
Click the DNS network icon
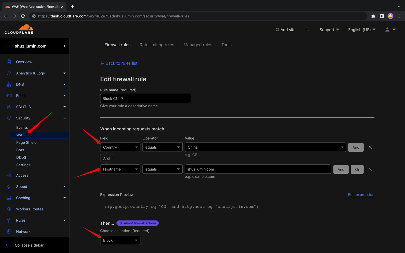tap(9, 84)
